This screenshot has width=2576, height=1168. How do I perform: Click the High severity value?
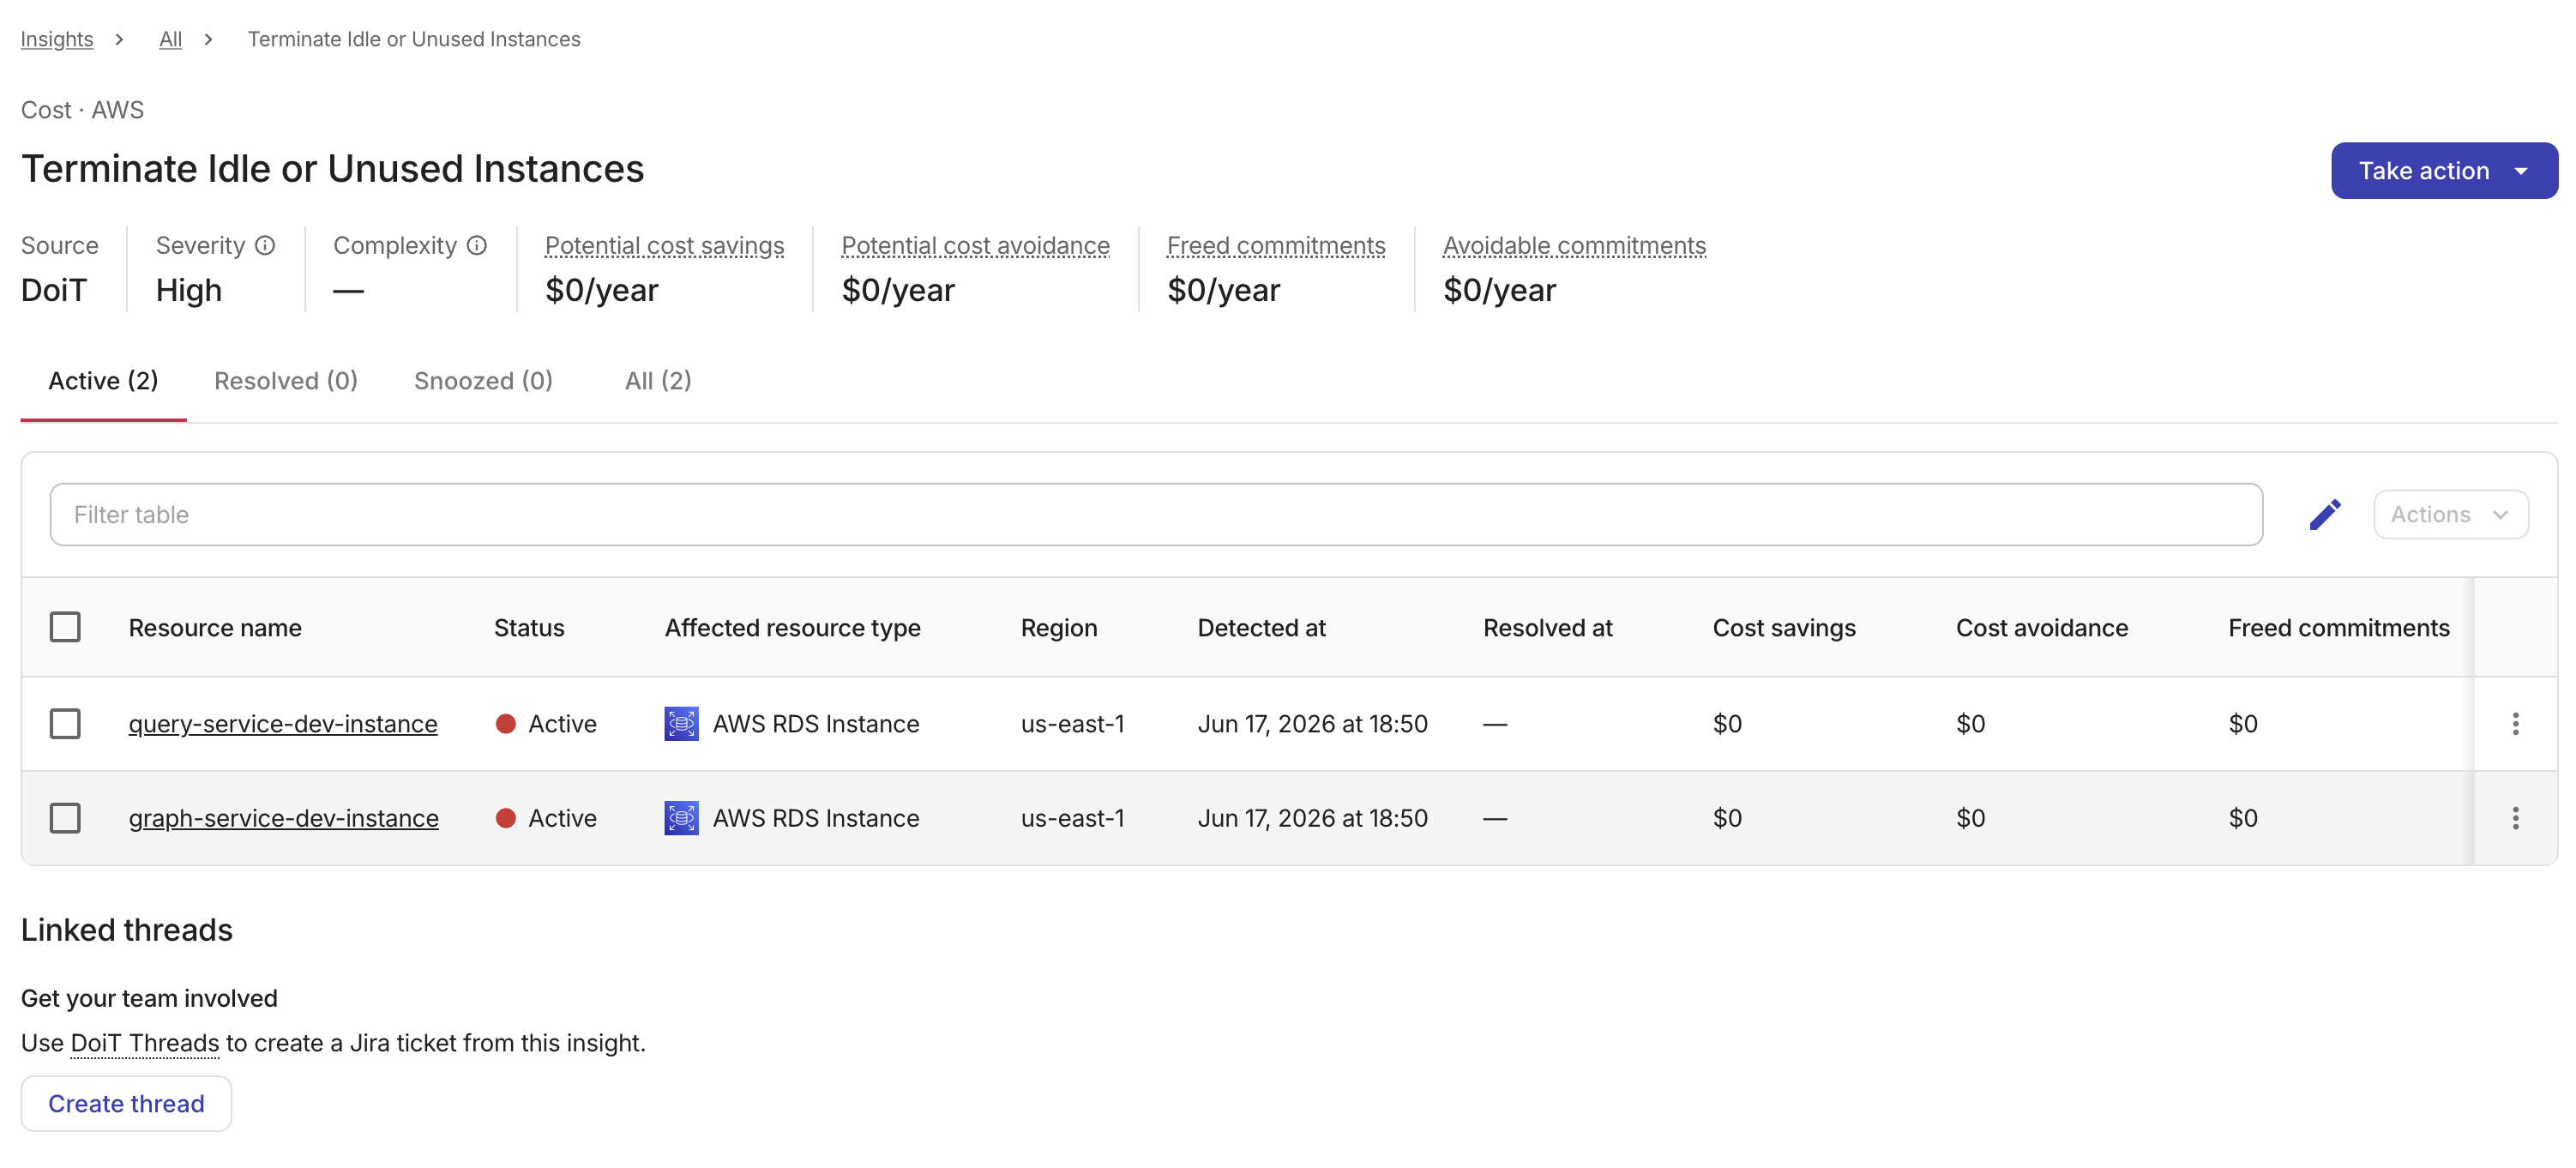coord(189,290)
